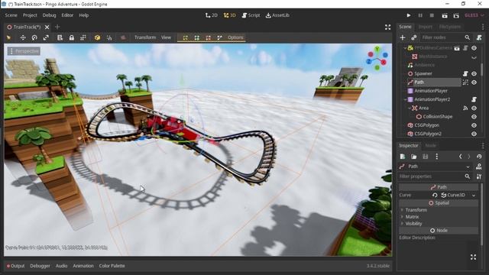Toggle visibility of Spawner node
The height and width of the screenshot is (275, 489).
point(474,74)
